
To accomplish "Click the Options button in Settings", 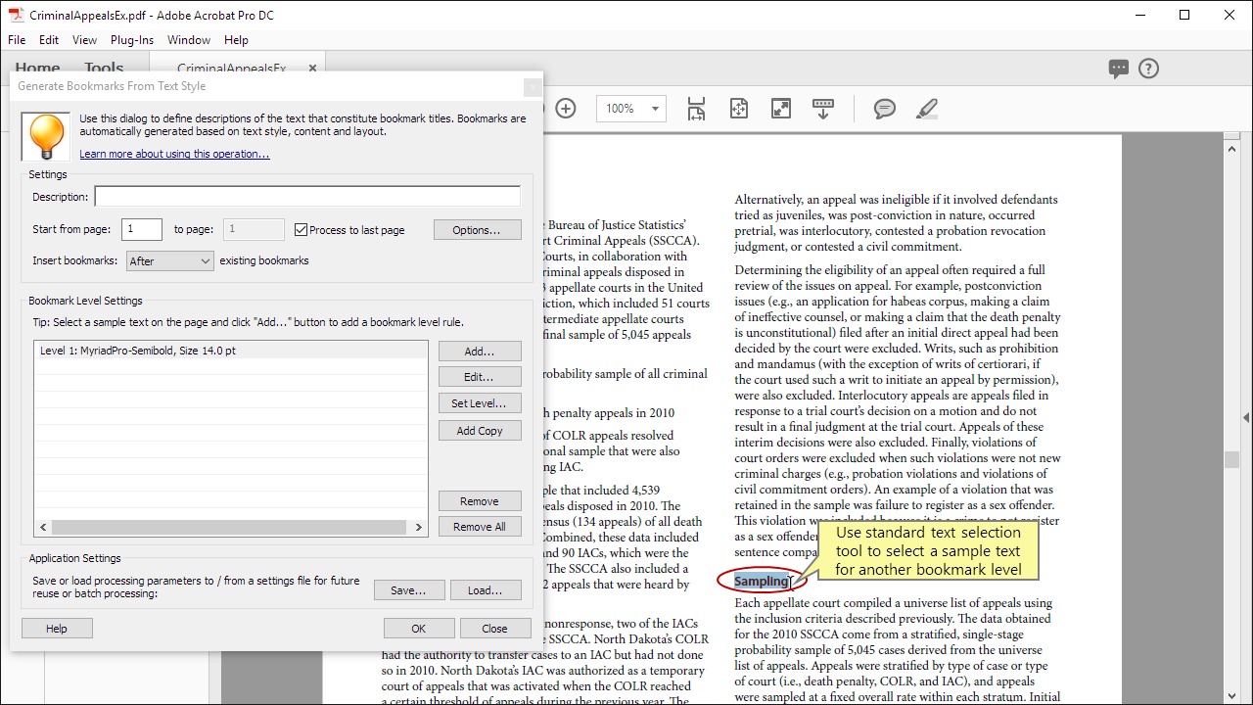I will click(478, 229).
